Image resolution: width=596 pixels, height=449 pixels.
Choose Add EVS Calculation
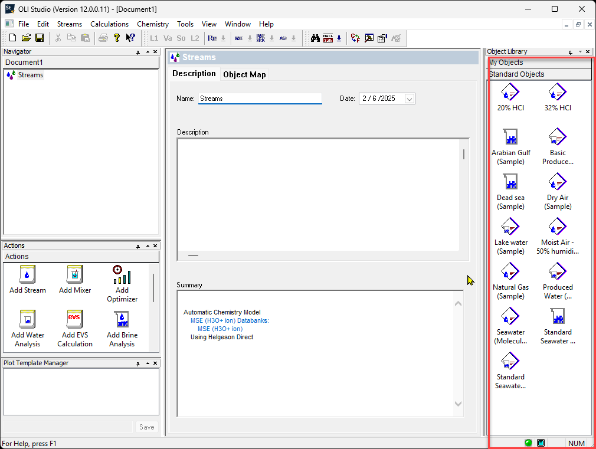tap(75, 329)
